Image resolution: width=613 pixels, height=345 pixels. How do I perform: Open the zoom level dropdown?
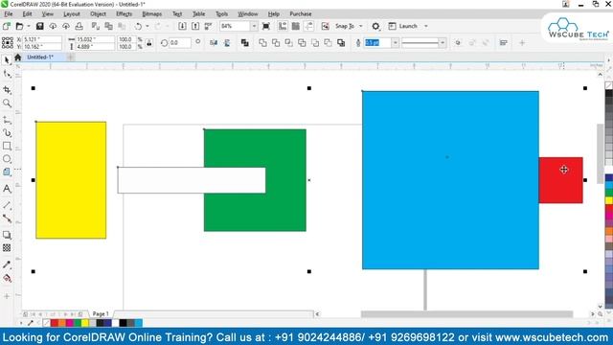pos(254,26)
